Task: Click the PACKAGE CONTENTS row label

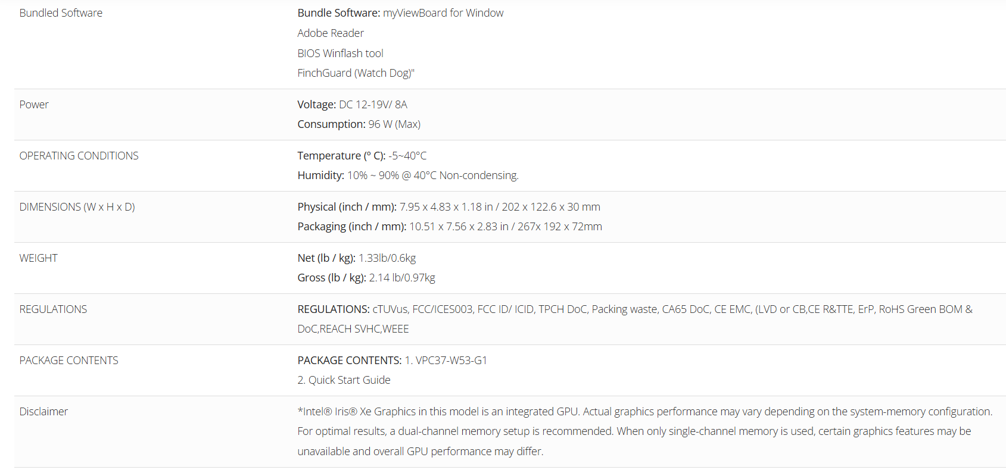Action: point(68,361)
